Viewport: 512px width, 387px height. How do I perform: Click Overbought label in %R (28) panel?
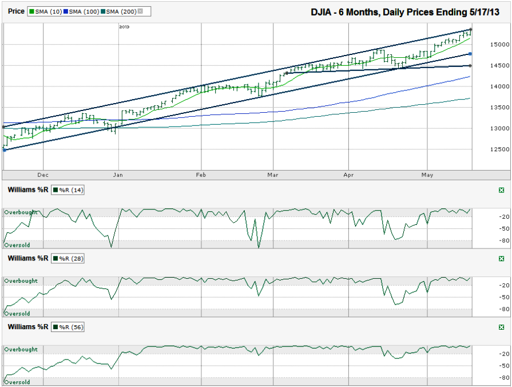(x=21, y=281)
